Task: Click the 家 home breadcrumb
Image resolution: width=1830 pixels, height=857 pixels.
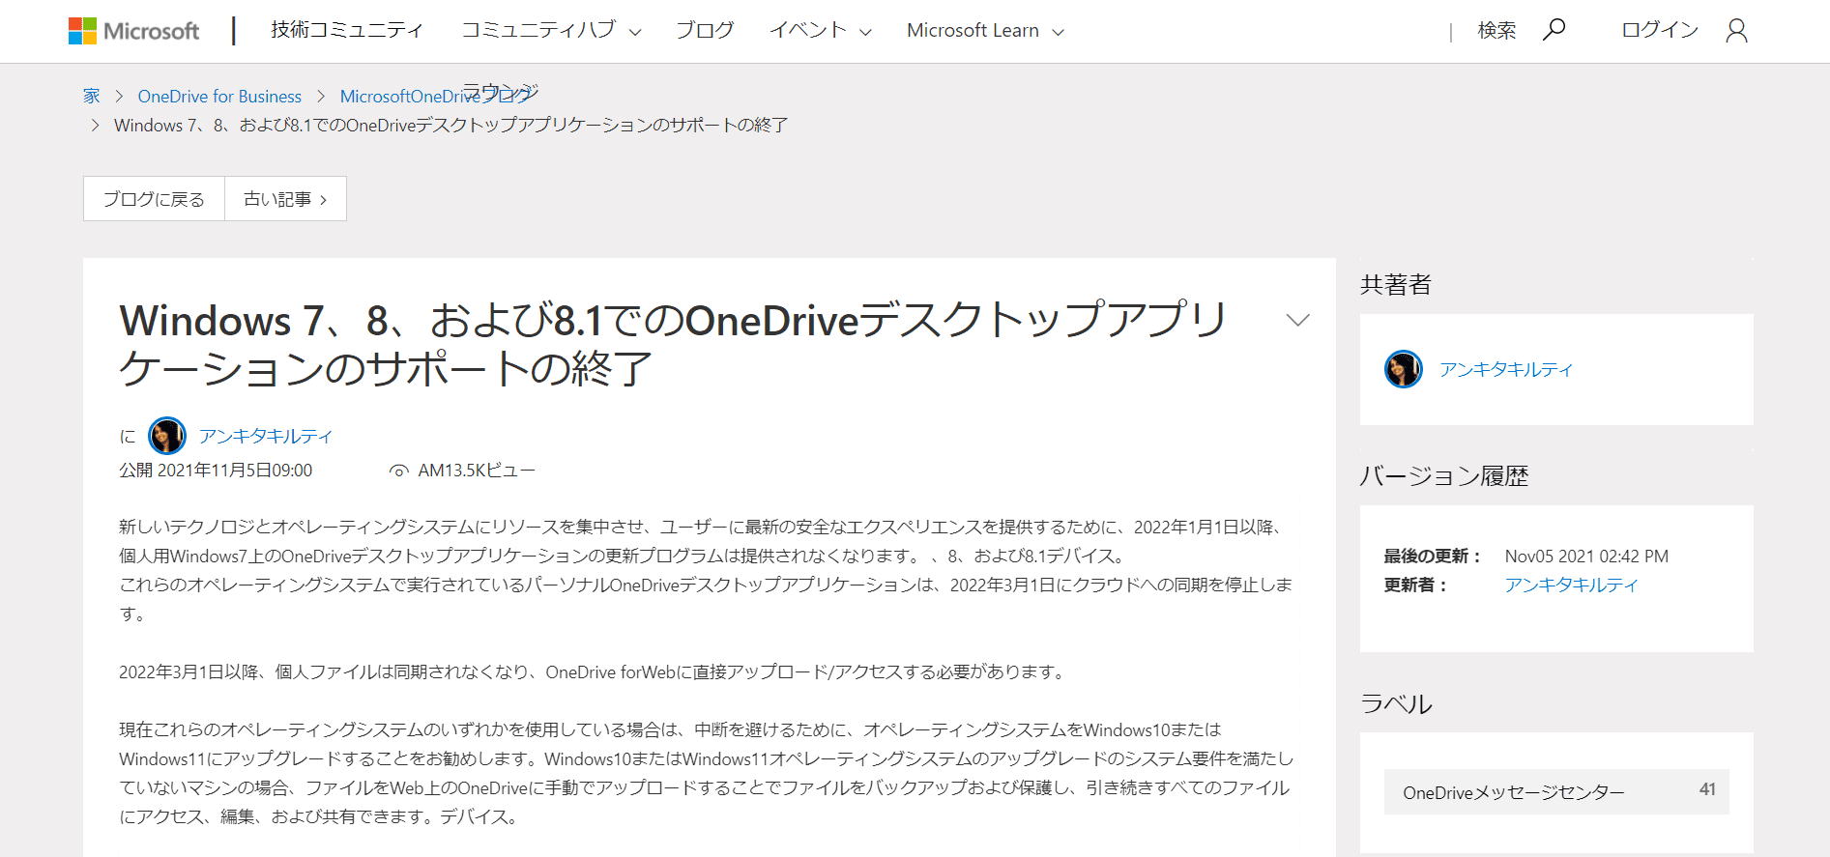Action: tap(92, 97)
